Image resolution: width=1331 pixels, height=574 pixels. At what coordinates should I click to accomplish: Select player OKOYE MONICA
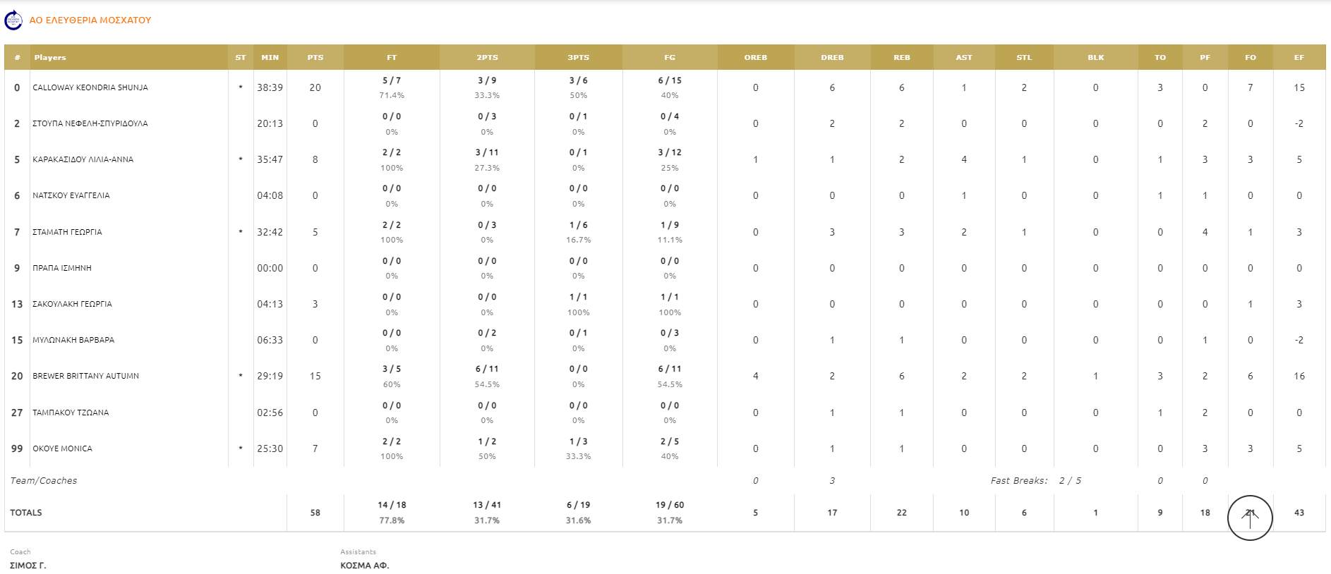[62, 449]
